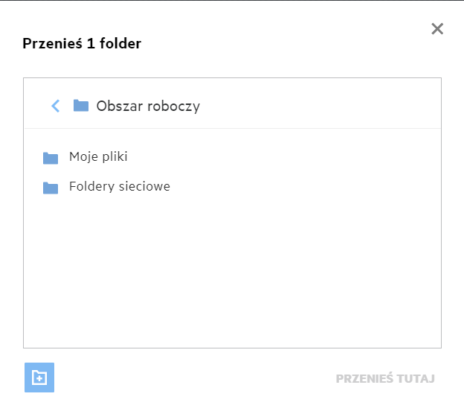Viewport: 464px width, 414px height.
Task: Click the Foldery sieciowe folder icon
Action: (x=51, y=187)
